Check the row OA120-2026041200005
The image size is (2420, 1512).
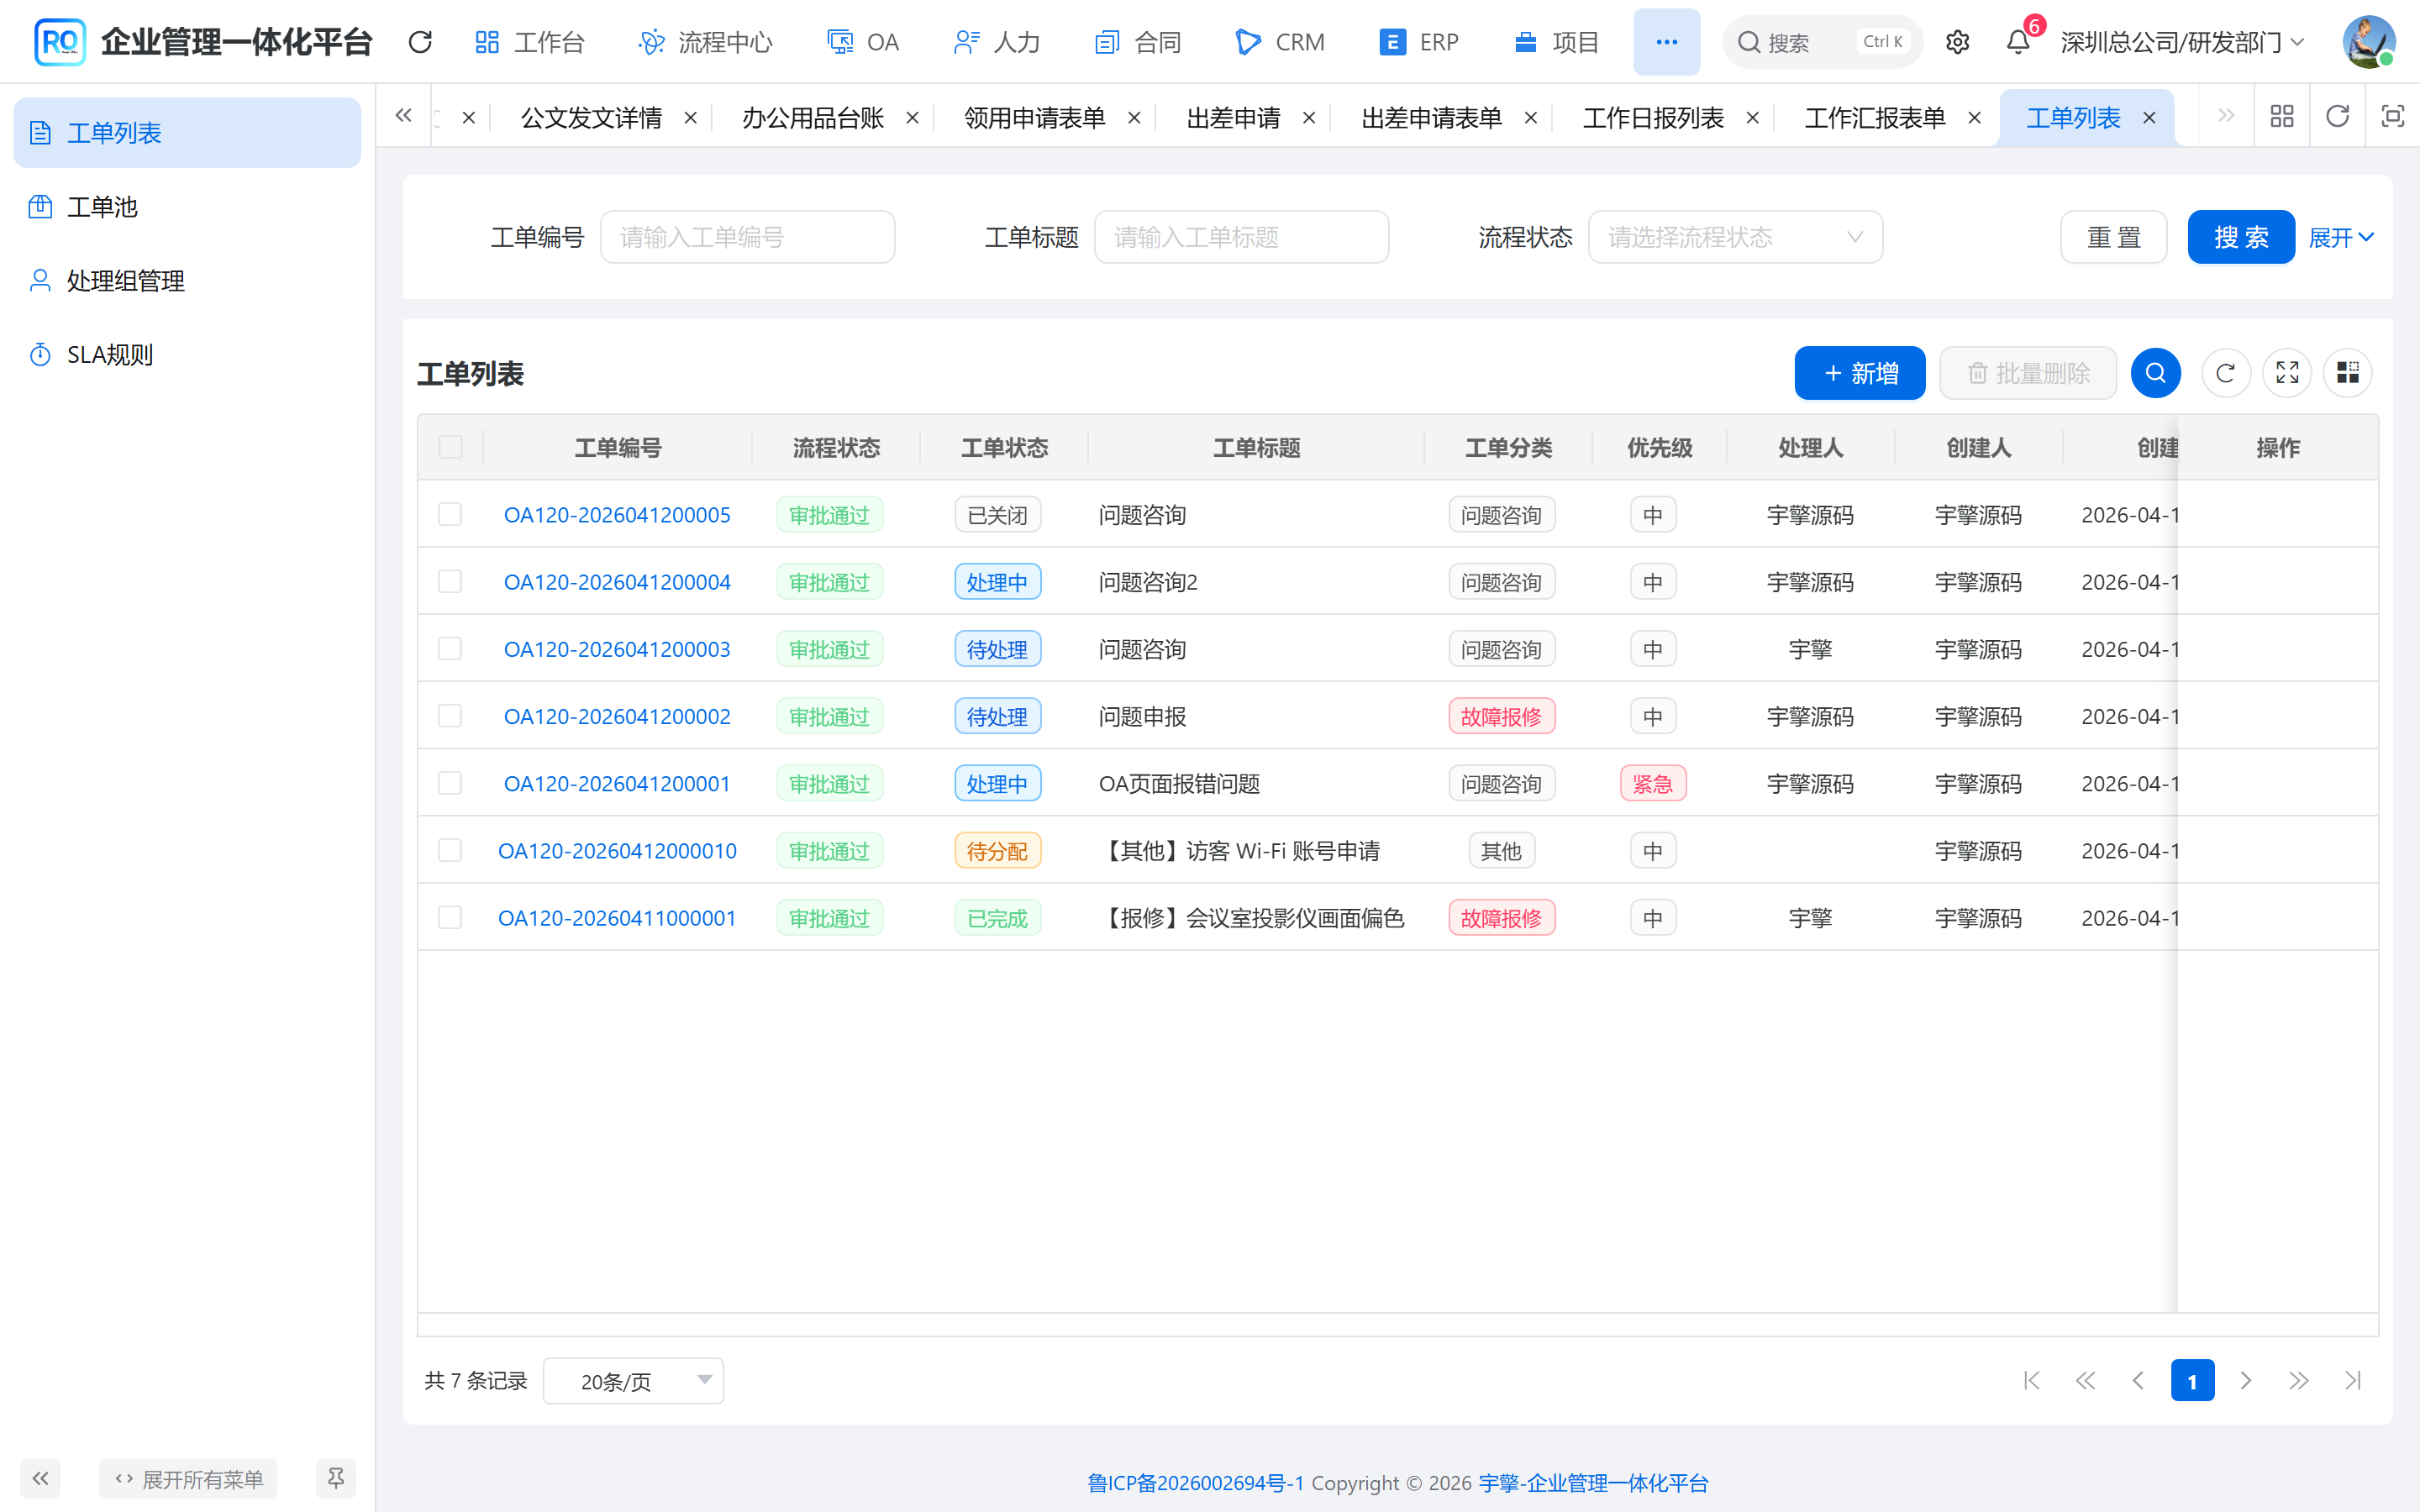(x=450, y=514)
